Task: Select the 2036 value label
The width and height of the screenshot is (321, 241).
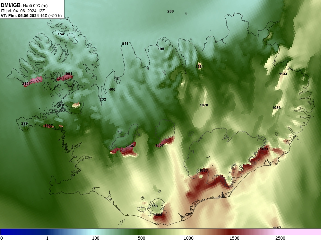Action: (x=130, y=146)
